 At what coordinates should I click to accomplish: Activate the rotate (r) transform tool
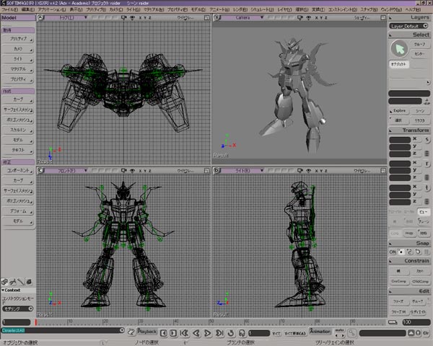[427, 164]
